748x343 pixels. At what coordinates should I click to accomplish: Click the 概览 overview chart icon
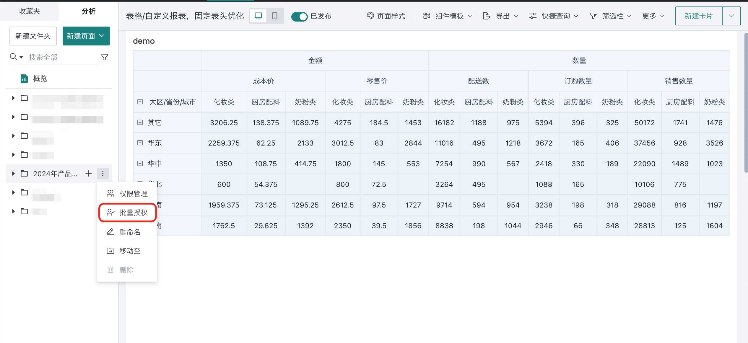pyautogui.click(x=24, y=79)
